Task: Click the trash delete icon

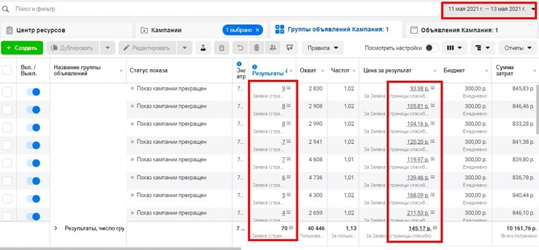Action: 257,48
